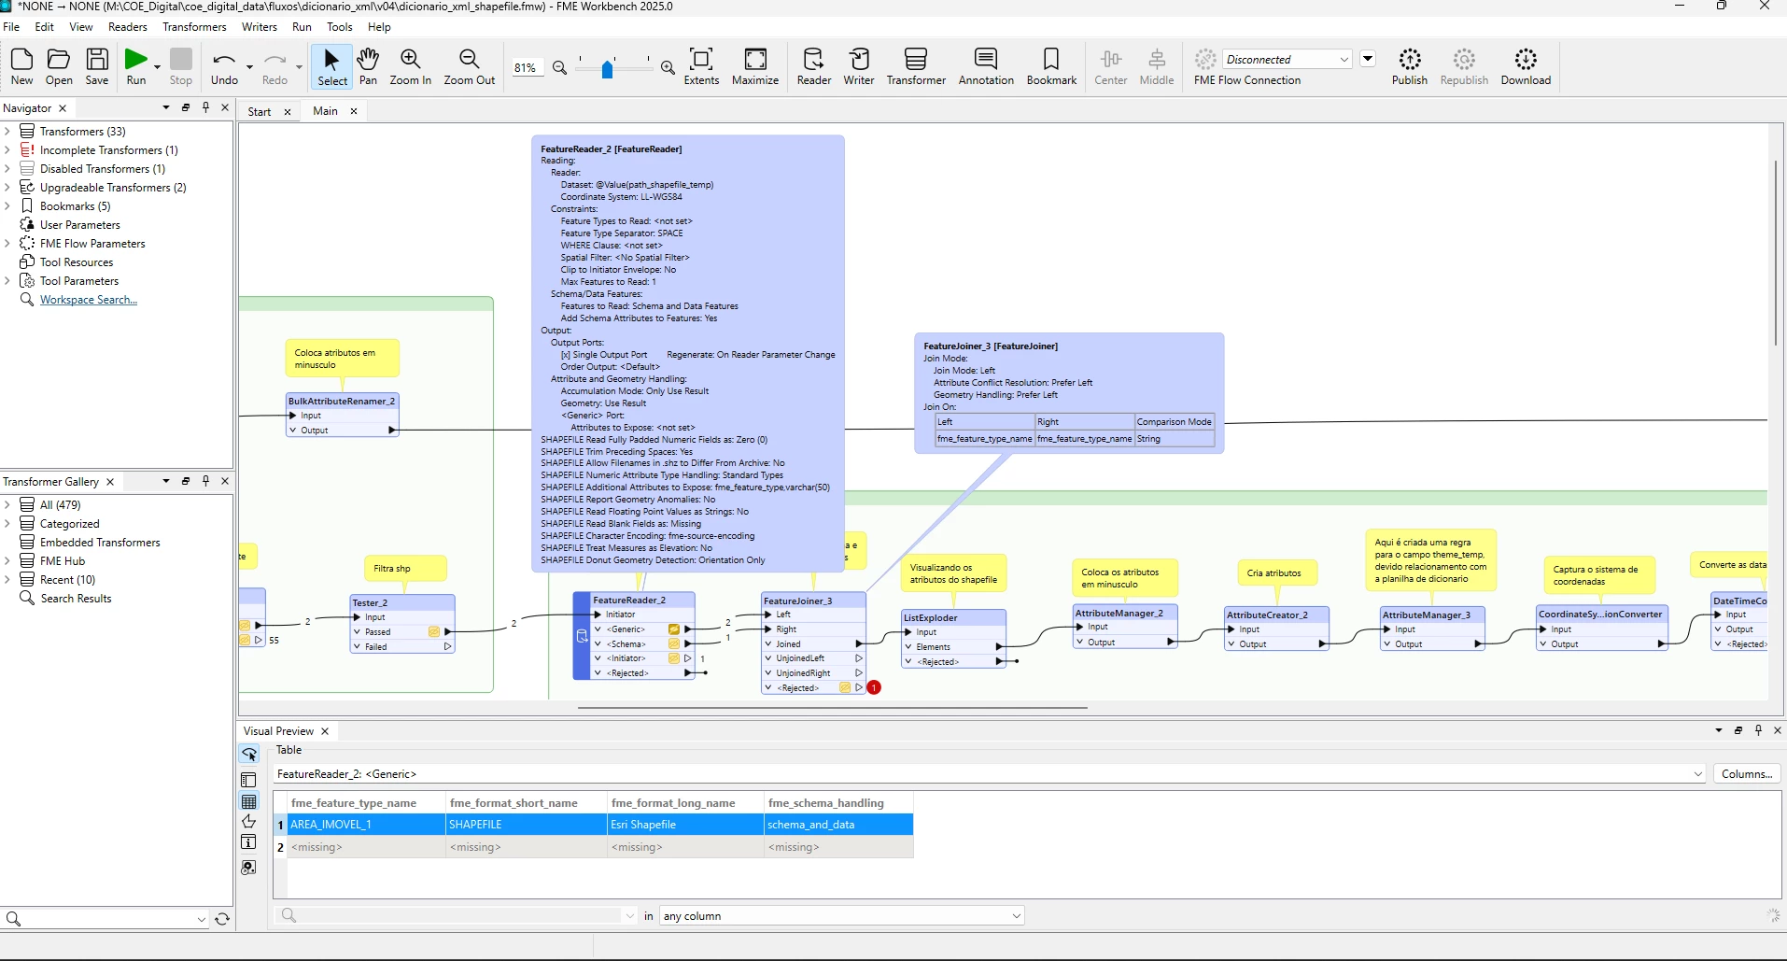This screenshot has height=961, width=1787.
Task: Expand the All (479) gallery node
Action: [x=7, y=505]
